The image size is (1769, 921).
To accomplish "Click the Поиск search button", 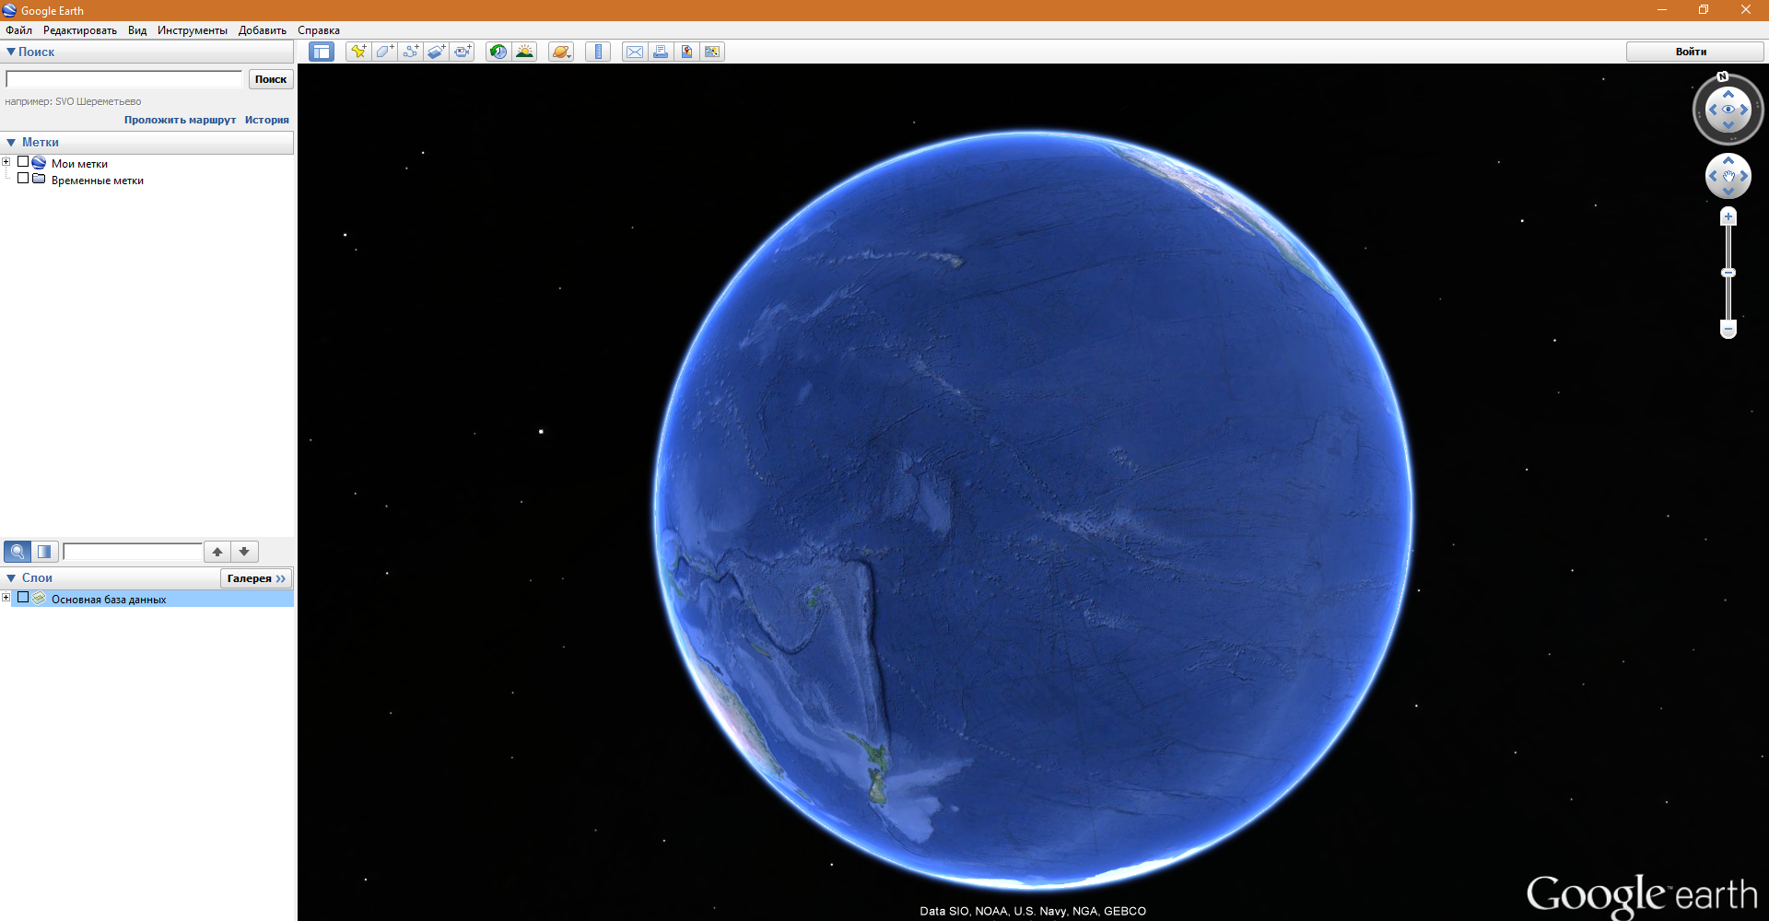I will pos(271,79).
